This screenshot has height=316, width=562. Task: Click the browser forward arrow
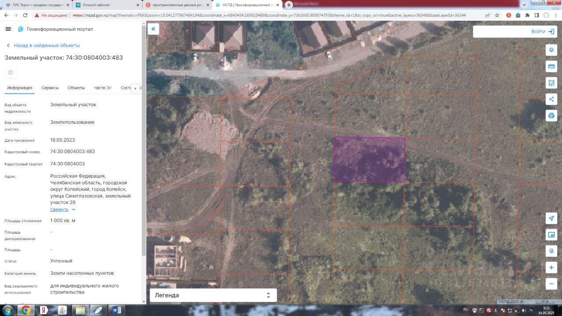point(15,15)
